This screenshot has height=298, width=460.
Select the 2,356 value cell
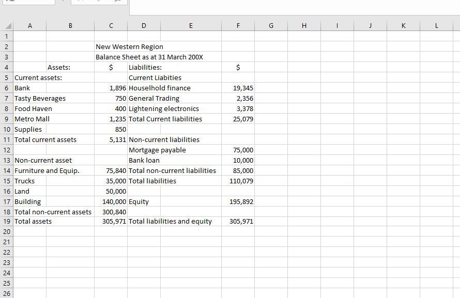238,99
